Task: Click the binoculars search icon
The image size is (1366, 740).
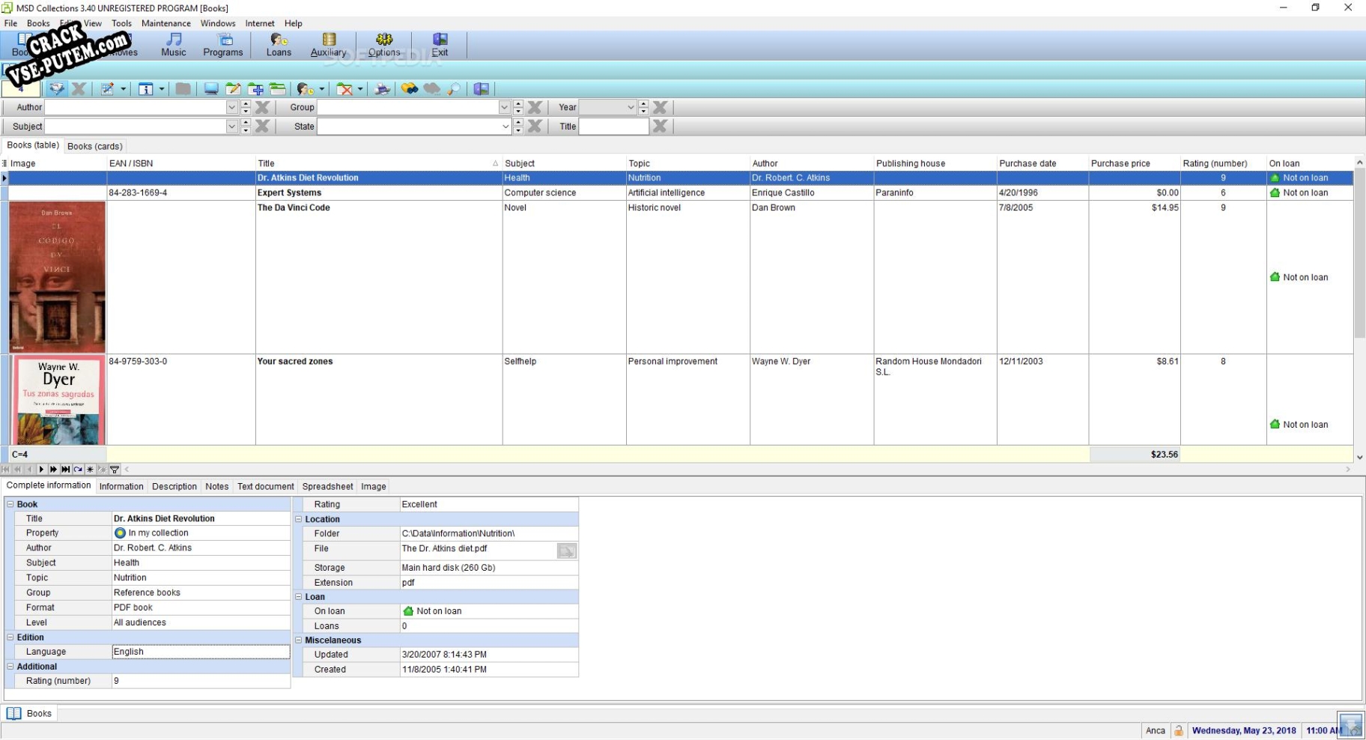Action: 410,89
